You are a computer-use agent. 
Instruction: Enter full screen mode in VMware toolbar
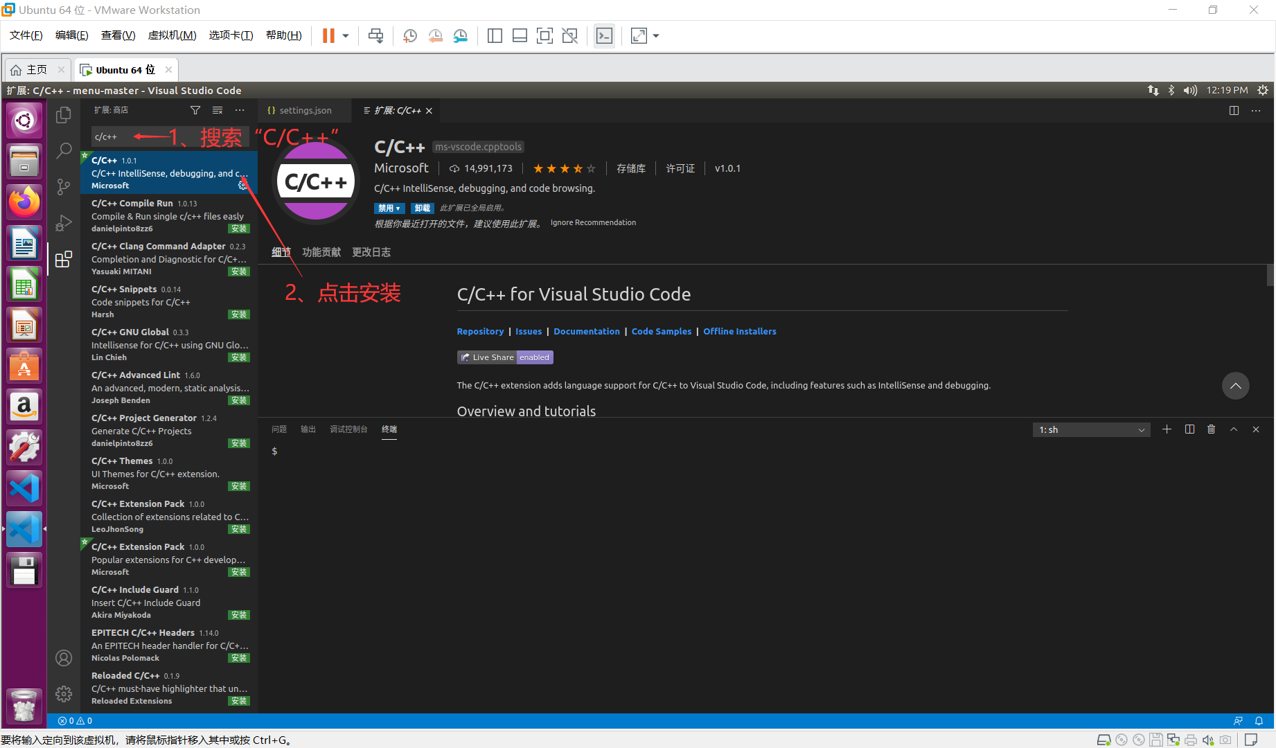tap(545, 36)
